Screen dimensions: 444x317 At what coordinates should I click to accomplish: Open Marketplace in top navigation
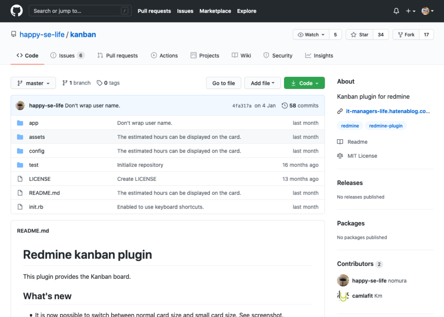click(x=215, y=11)
